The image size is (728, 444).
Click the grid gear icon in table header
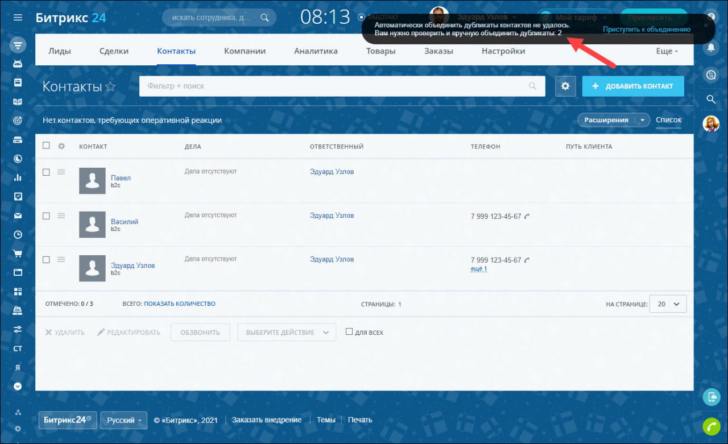click(x=61, y=146)
